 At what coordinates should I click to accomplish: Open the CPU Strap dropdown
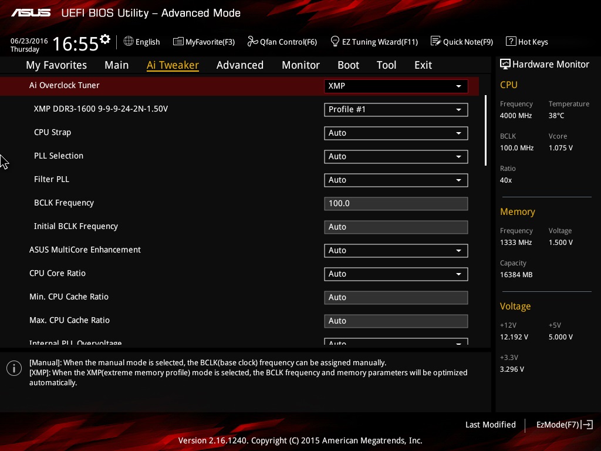(396, 133)
